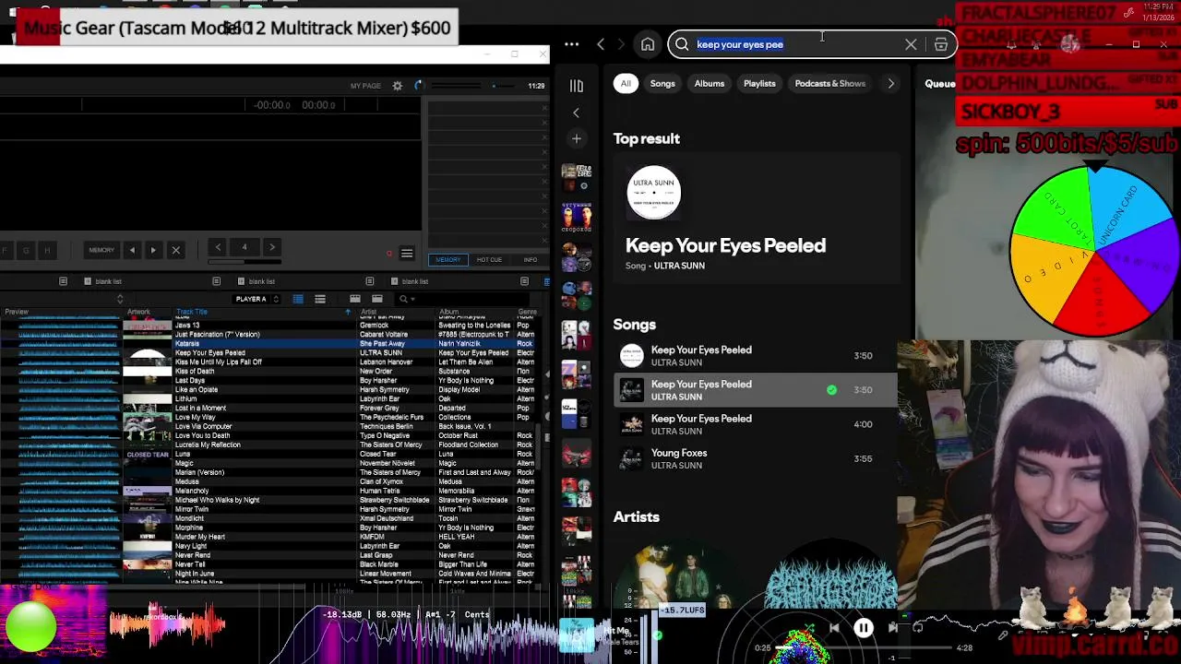Image resolution: width=1181 pixels, height=664 pixels.
Task: Skip to previous track in Spotify
Action: point(834,628)
